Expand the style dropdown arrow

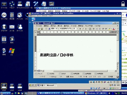[x=58, y=29]
